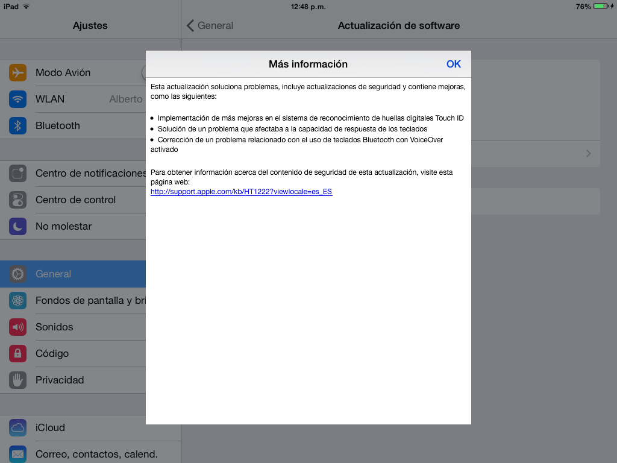Tap the Bluetooth icon in sidebar

(x=17, y=126)
